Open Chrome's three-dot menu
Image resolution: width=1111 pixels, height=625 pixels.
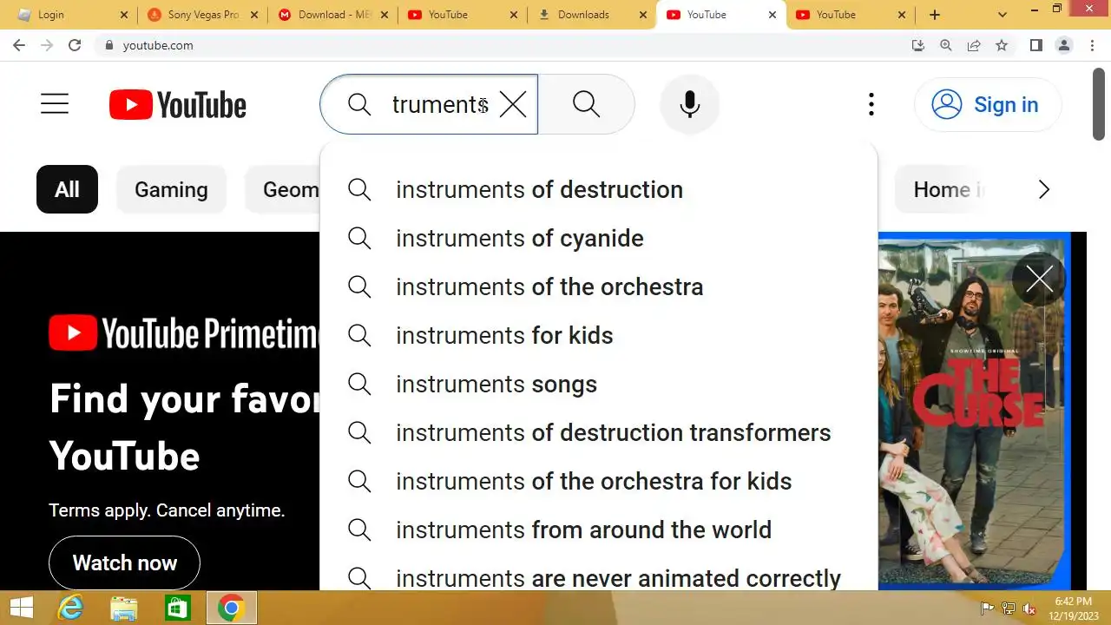[1092, 45]
